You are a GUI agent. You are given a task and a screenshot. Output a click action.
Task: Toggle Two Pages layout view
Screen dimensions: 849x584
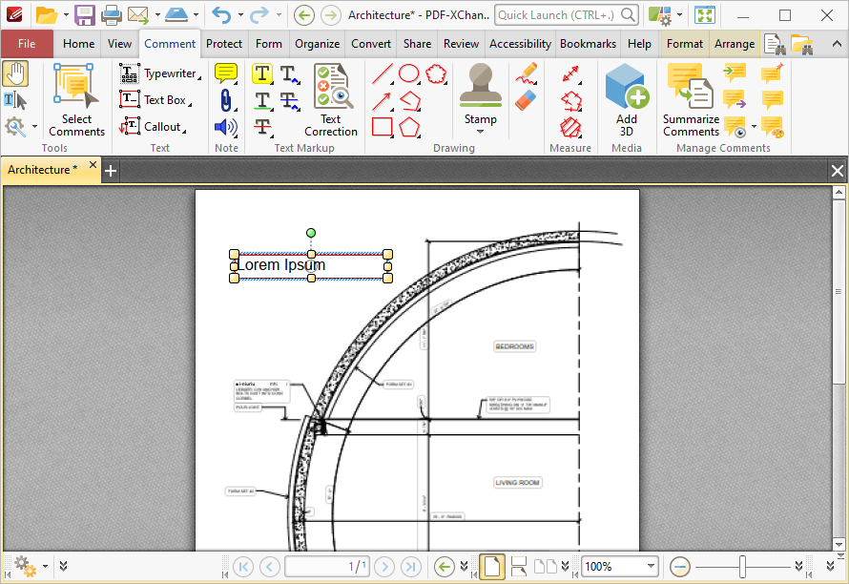coord(546,567)
